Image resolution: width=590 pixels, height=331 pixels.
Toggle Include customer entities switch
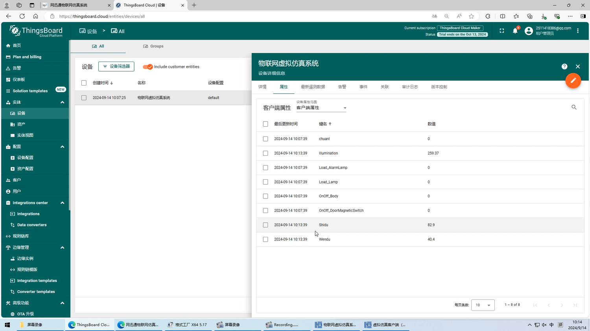(148, 67)
